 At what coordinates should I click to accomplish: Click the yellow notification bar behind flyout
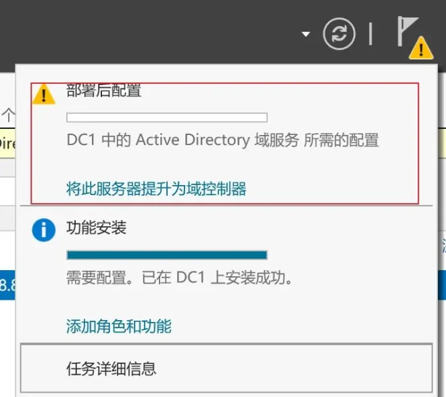pyautogui.click(x=7, y=143)
